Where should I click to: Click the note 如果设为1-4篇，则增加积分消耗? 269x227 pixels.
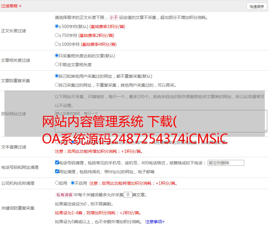(x=99, y=213)
